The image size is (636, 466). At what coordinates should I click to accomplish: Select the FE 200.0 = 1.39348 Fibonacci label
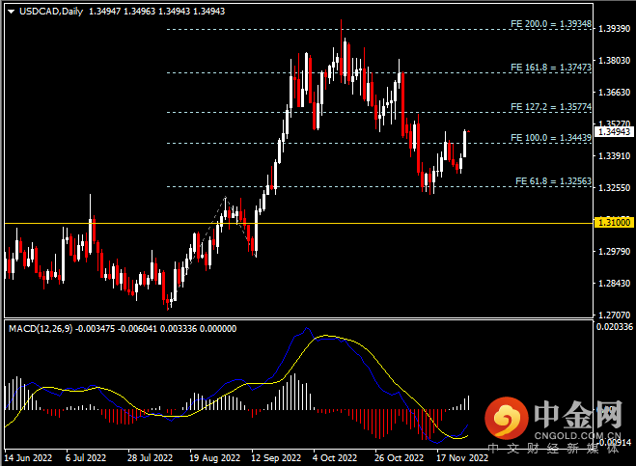click(x=548, y=24)
